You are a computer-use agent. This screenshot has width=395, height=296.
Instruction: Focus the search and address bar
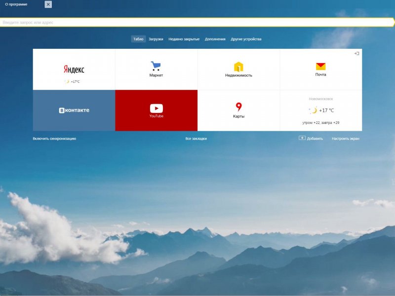(x=197, y=22)
